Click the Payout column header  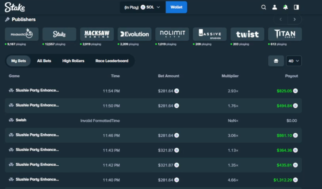pos(291,76)
